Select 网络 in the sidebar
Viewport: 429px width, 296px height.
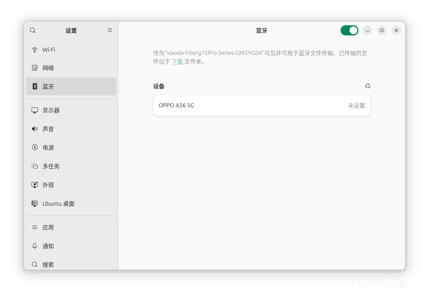coord(71,68)
